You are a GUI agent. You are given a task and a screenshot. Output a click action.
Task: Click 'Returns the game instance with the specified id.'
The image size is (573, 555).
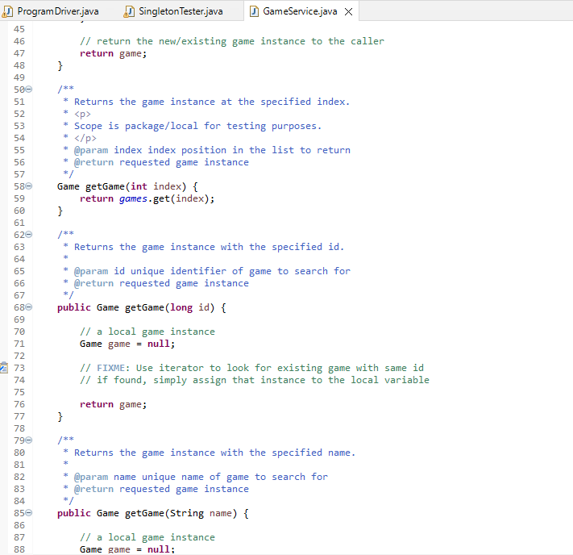pyautogui.click(x=209, y=247)
